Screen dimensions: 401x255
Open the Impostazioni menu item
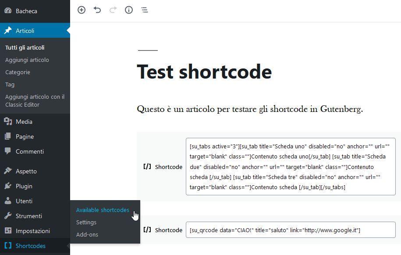coord(33,231)
